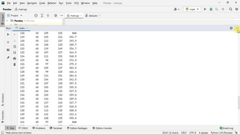Close the data.csv tab
The image size is (240, 135).
pyautogui.click(x=100, y=16)
